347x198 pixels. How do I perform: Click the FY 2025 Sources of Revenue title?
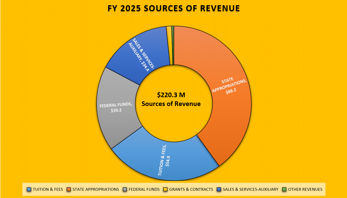coord(173,8)
